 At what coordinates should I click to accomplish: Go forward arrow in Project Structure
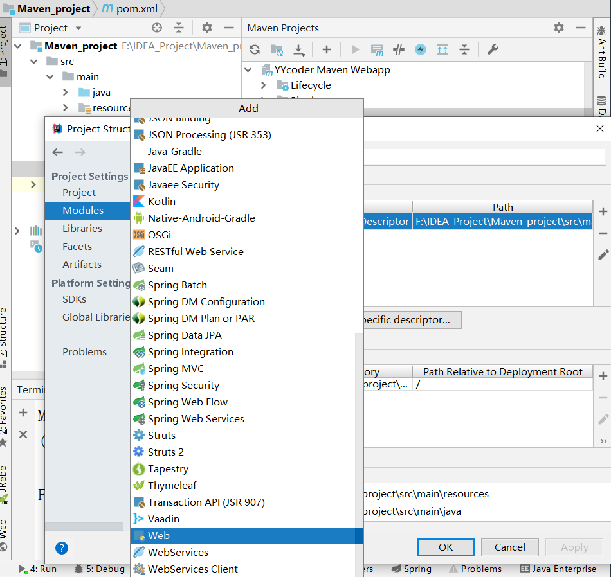[x=80, y=152]
